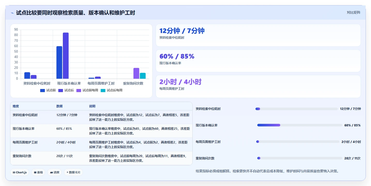Click the 对比矩阵 label in the header
The width and height of the screenshot is (371, 186).
(353, 12)
